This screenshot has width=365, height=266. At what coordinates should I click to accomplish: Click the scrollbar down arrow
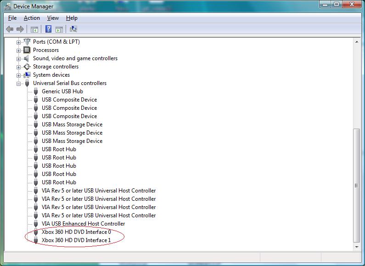point(357,247)
